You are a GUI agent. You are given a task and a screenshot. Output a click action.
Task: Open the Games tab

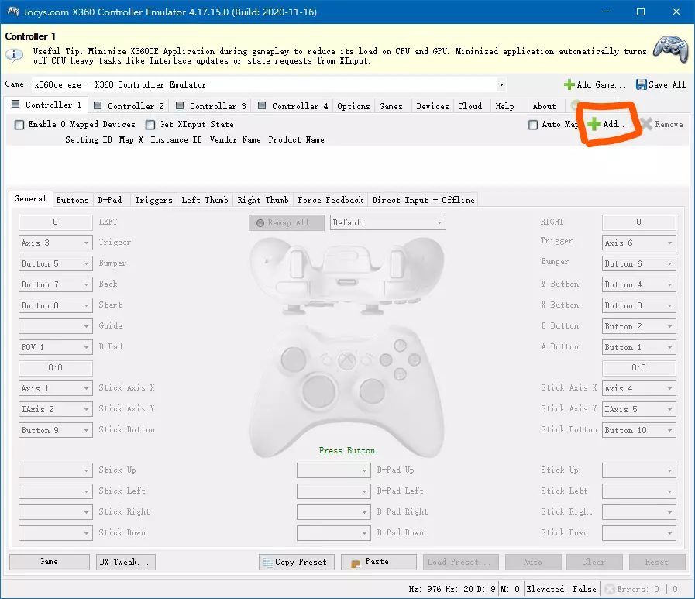pyautogui.click(x=391, y=106)
